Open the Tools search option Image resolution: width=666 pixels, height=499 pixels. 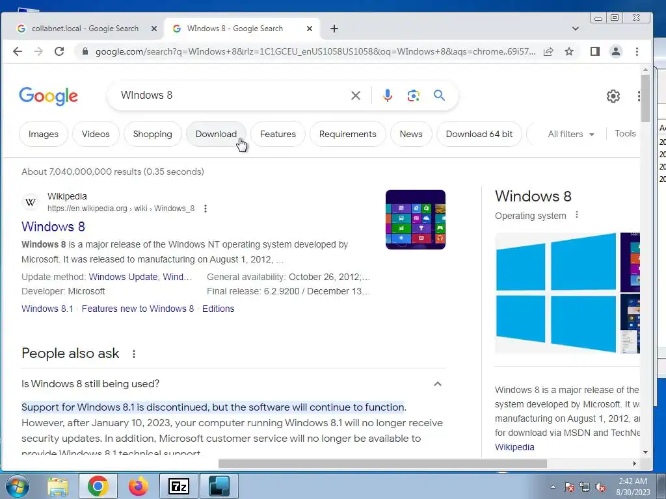(625, 134)
